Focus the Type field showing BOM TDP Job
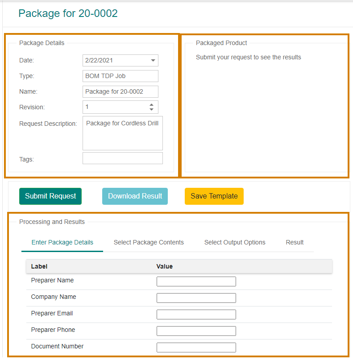The image size is (353, 360). 120,76
